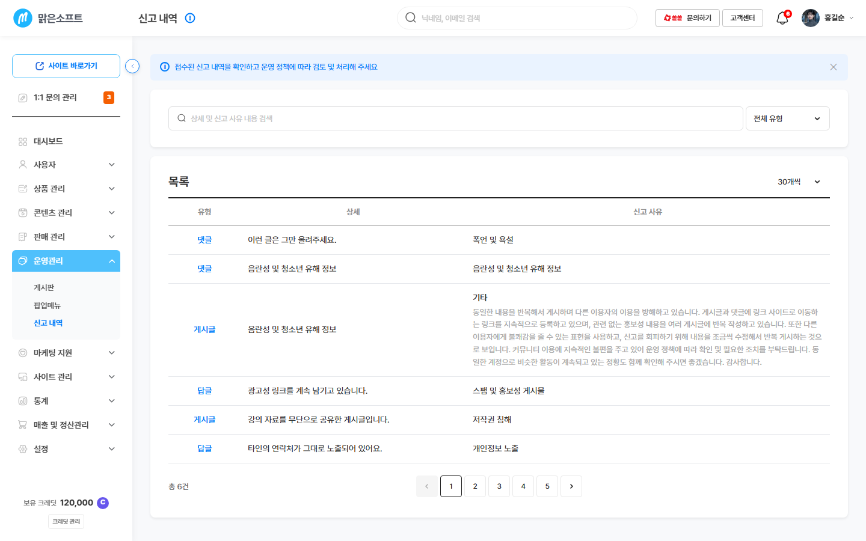The height and width of the screenshot is (541, 866).
Task: Click the magnifier icon in the report search box
Action: (182, 118)
